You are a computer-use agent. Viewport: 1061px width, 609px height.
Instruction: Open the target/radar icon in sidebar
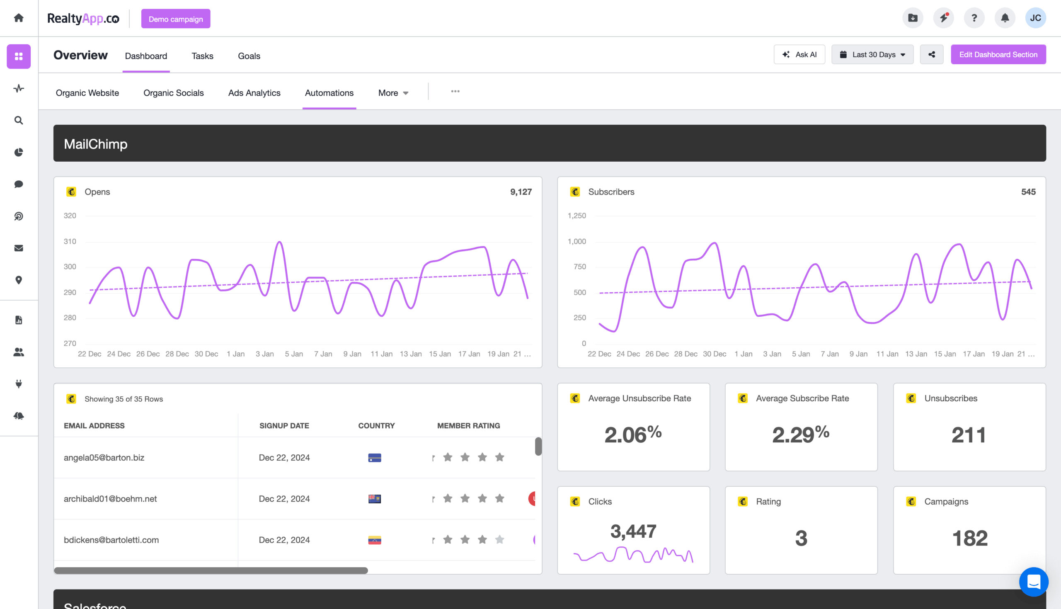click(x=18, y=216)
